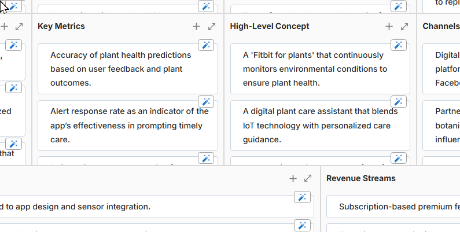The height and width of the screenshot is (232, 460).
Task: Add item to section left of Revenue Streams
Action: [x=293, y=179]
